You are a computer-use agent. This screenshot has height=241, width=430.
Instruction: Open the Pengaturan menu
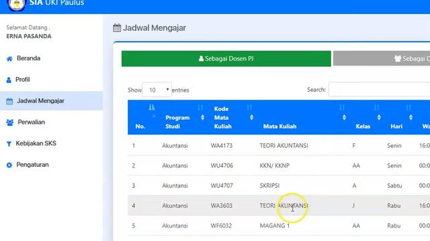[x=32, y=165]
